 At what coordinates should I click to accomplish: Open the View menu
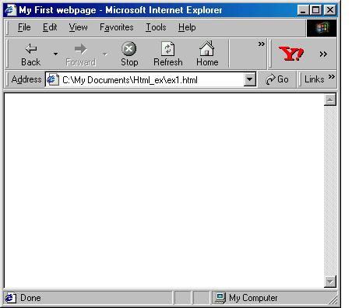coord(78,27)
